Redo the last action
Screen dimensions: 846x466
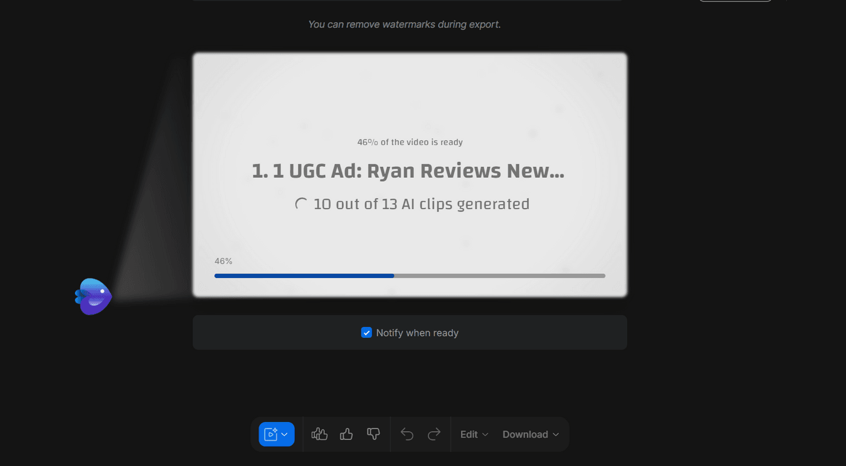pos(434,434)
